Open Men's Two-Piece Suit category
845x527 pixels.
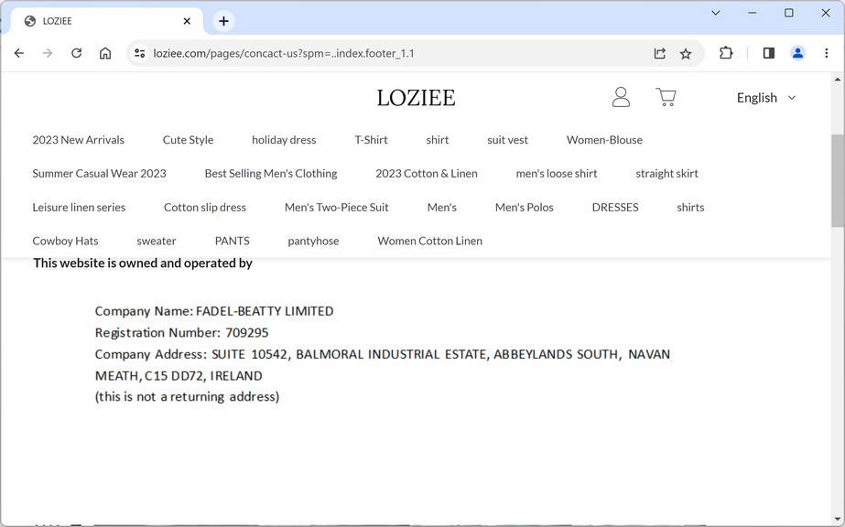[336, 208]
